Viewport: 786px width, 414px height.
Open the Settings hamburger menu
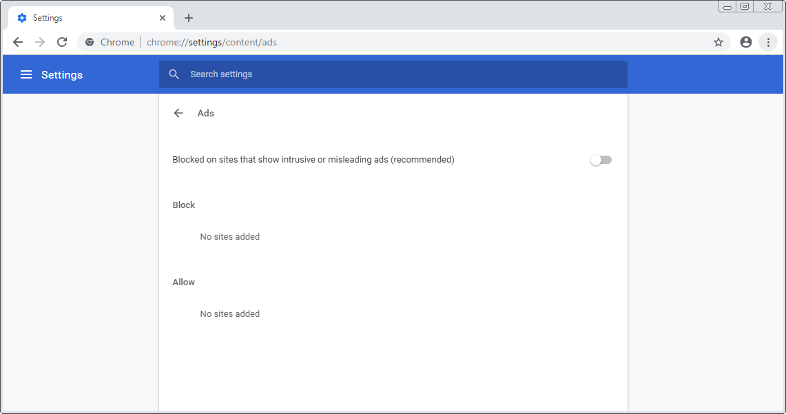(26, 74)
